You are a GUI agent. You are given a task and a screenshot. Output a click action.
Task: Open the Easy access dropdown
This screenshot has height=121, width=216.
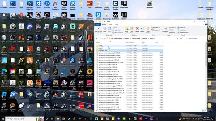pyautogui.click(x=156, y=30)
